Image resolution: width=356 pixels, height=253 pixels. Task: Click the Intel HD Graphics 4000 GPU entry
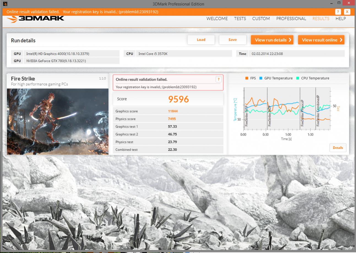[x=65, y=54]
